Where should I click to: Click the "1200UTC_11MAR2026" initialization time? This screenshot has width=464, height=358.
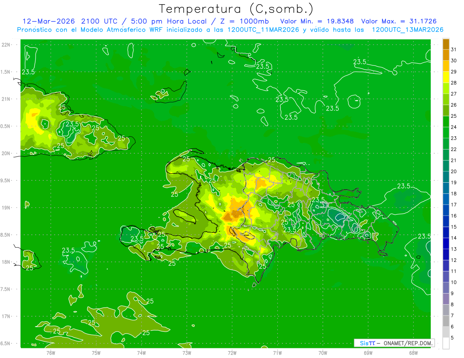(x=264, y=30)
